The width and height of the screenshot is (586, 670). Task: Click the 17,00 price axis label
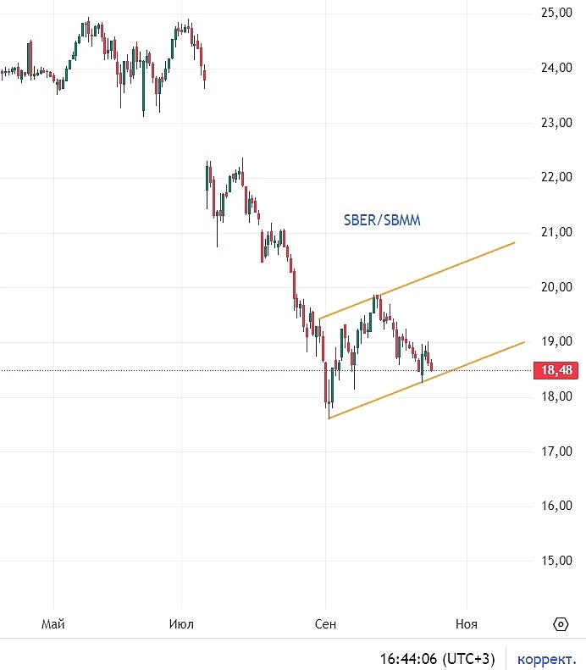coord(556,451)
